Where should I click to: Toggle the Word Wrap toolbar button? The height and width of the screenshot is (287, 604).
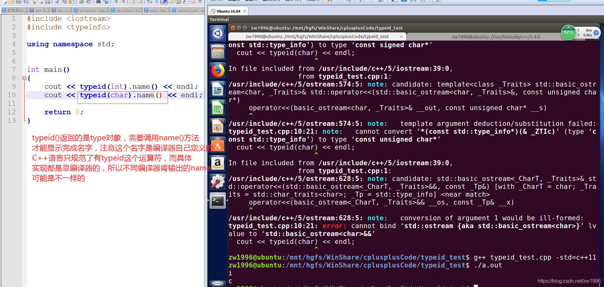(x=150, y=2)
